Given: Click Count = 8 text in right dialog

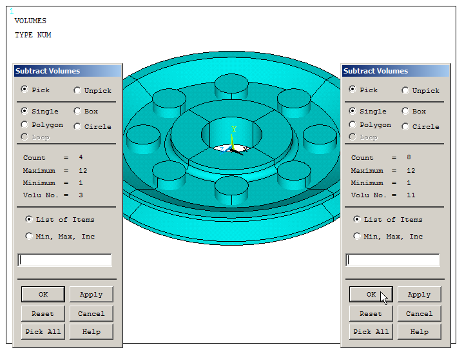Looking at the screenshot, I should coord(381,157).
